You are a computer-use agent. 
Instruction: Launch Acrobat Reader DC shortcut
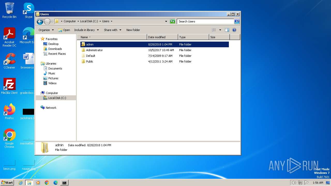coord(9,37)
